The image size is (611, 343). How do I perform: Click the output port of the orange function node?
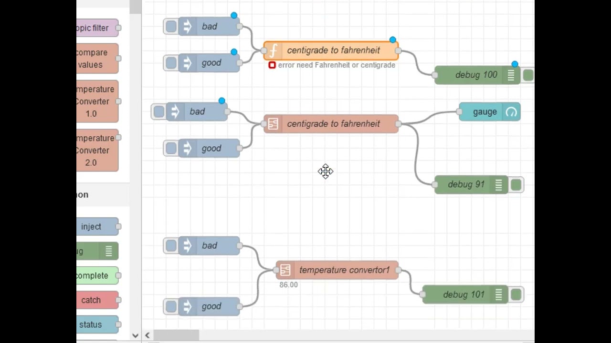398,50
